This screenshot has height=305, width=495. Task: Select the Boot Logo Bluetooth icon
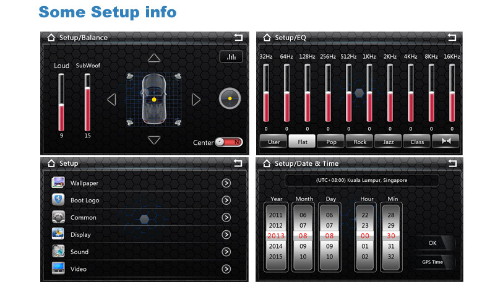59,200
